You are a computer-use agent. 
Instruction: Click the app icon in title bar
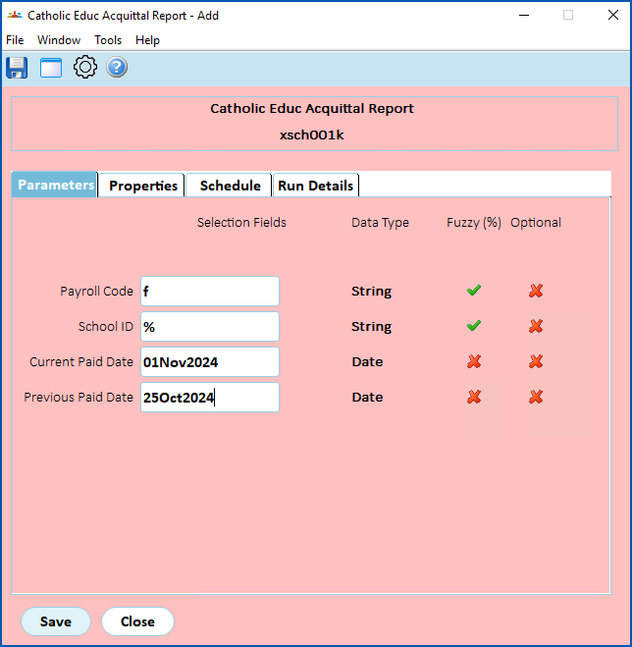tap(15, 16)
